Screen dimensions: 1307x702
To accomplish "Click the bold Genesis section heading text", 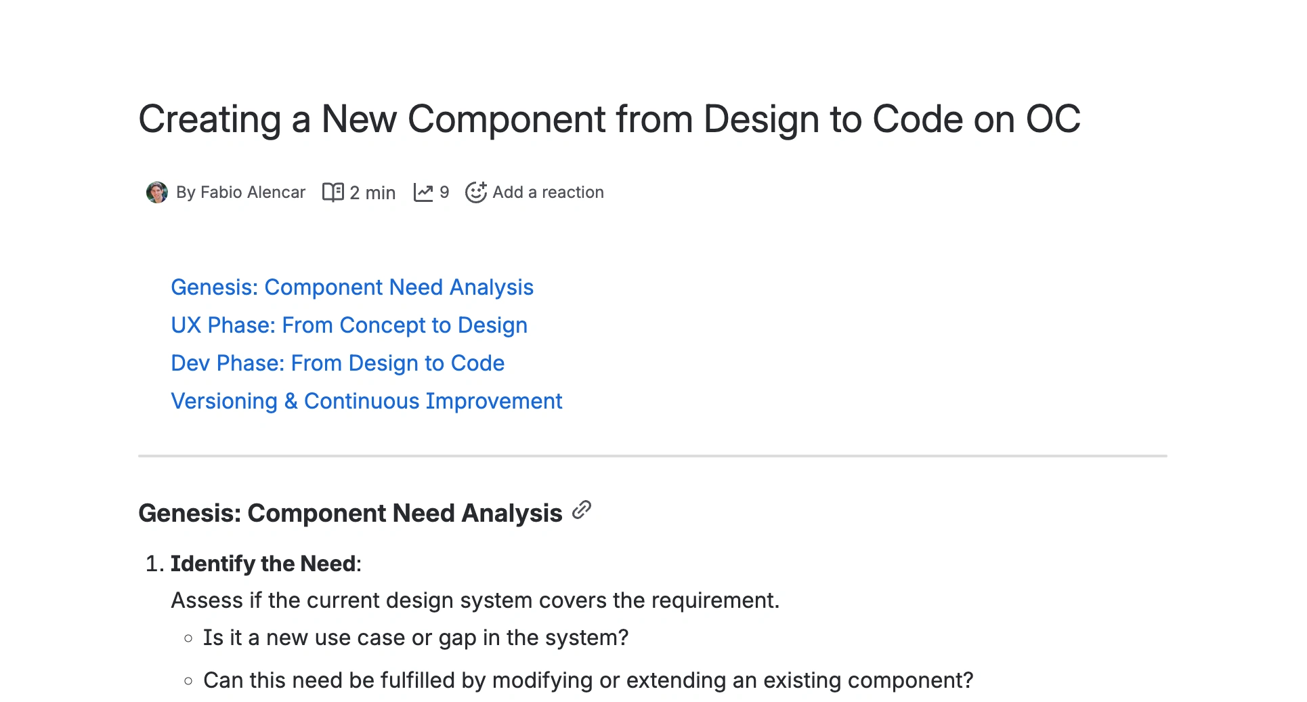I will tap(350, 514).
